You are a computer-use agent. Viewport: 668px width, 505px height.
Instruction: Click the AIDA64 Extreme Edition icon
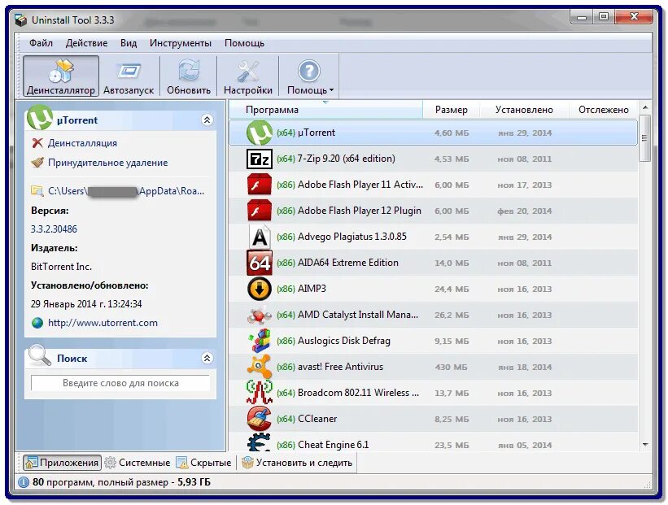coord(259,263)
